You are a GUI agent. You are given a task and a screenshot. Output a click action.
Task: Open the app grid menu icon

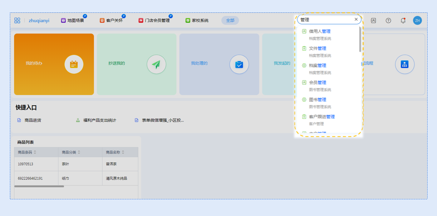(17, 20)
